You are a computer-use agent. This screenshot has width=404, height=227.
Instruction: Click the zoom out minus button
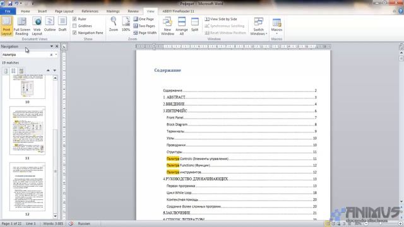pyautogui.click(x=366, y=224)
